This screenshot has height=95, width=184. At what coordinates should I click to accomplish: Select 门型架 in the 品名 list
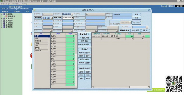click(x=41, y=43)
